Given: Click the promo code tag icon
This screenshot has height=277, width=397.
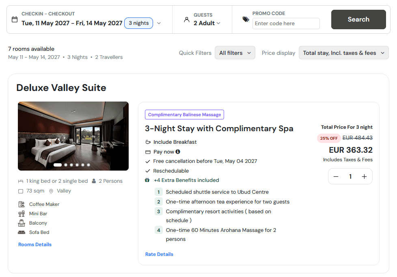Looking at the screenshot, I should (246, 19).
